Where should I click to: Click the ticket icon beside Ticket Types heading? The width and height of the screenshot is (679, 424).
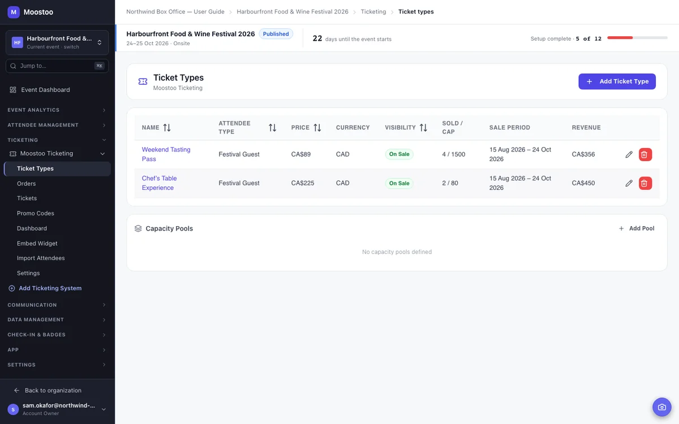point(143,82)
